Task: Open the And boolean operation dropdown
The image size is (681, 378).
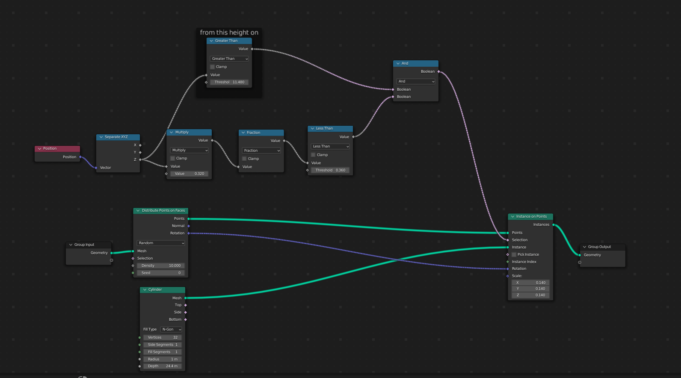Action: 416,82
